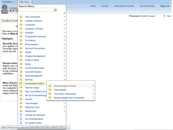Click the document icon beside Change My Password
This screenshot has height=130, width=173.
tap(21, 115)
